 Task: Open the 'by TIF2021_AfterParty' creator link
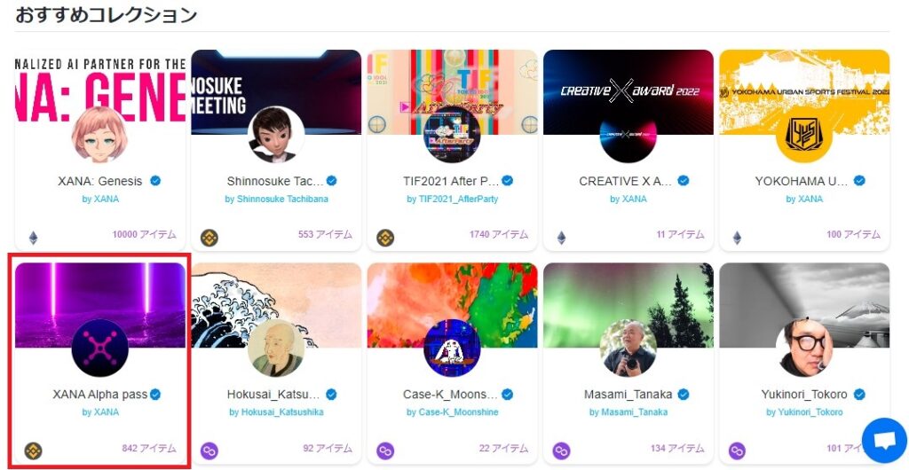452,200
